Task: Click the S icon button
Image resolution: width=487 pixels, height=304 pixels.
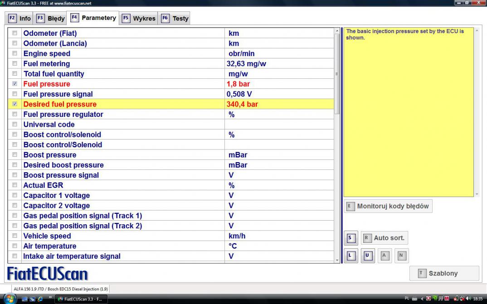Action: tap(350, 238)
